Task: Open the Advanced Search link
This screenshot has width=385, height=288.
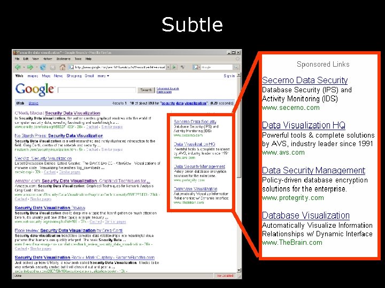Action: tap(168, 89)
